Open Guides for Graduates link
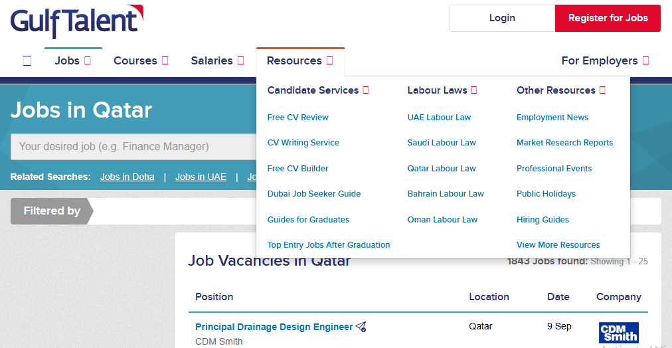Image resolution: width=672 pixels, height=348 pixels. 308,219
